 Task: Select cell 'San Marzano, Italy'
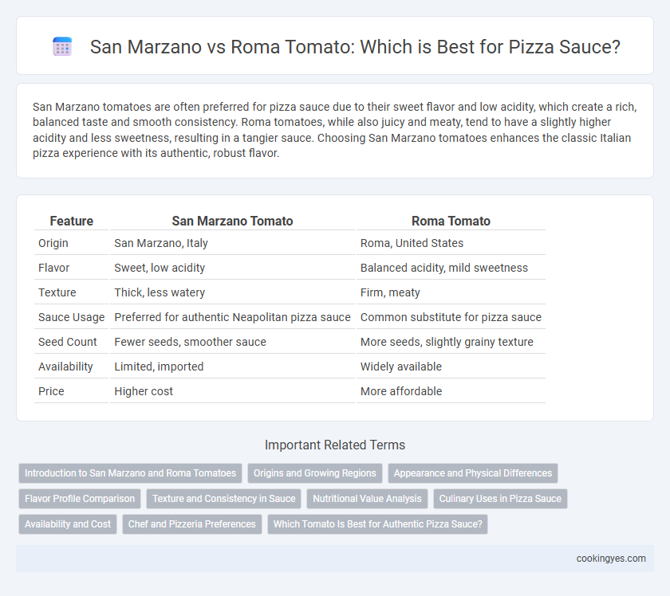tap(232, 243)
